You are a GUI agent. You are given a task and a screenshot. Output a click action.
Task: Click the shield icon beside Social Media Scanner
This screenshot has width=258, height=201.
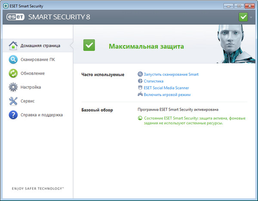[x=140, y=88]
